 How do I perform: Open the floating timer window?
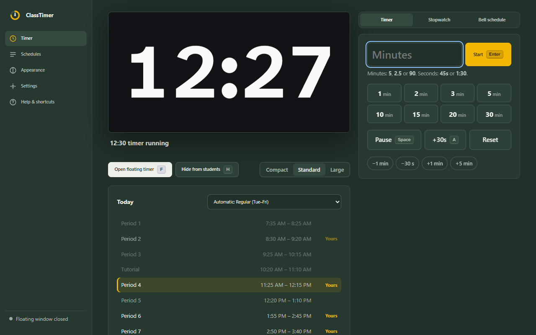click(140, 170)
